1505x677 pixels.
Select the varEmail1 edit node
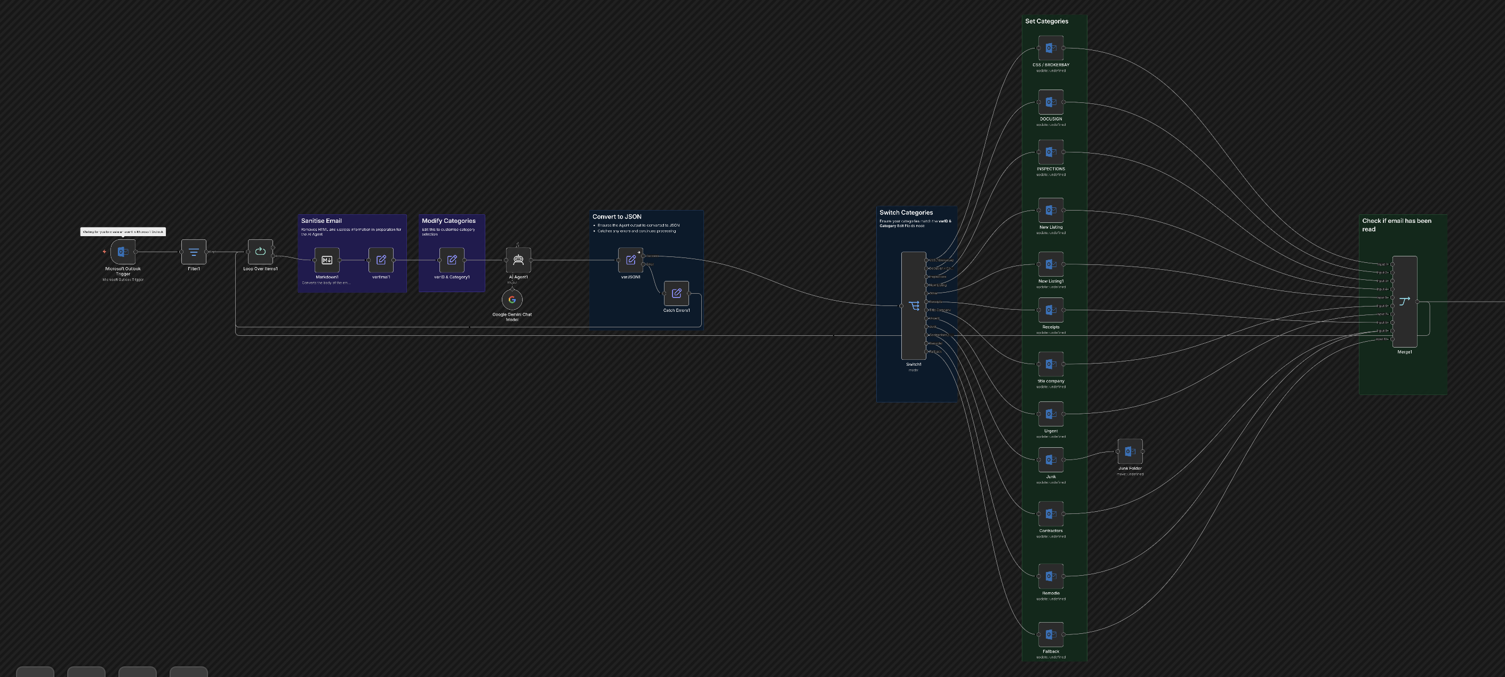click(381, 260)
